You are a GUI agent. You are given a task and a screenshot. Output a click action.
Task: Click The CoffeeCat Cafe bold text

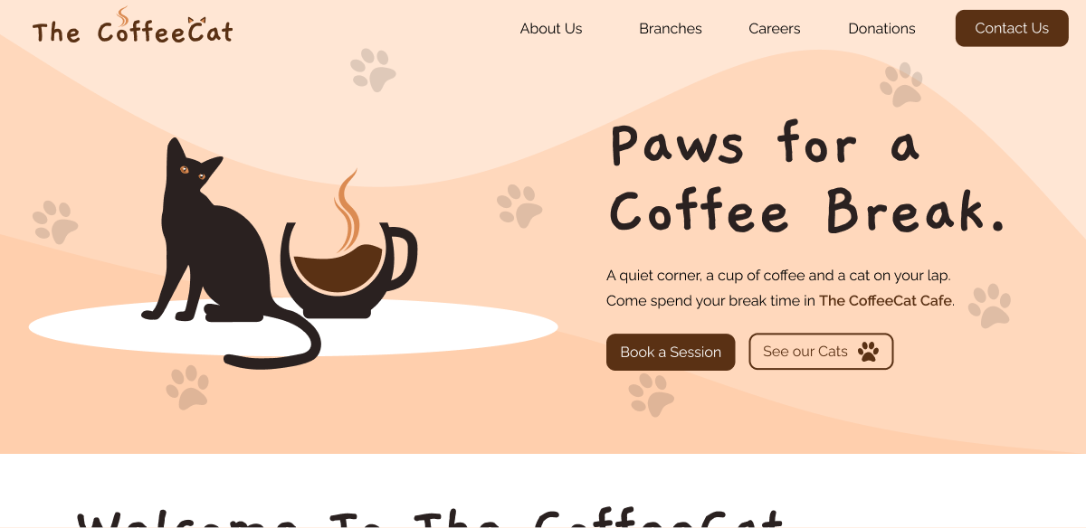point(885,300)
